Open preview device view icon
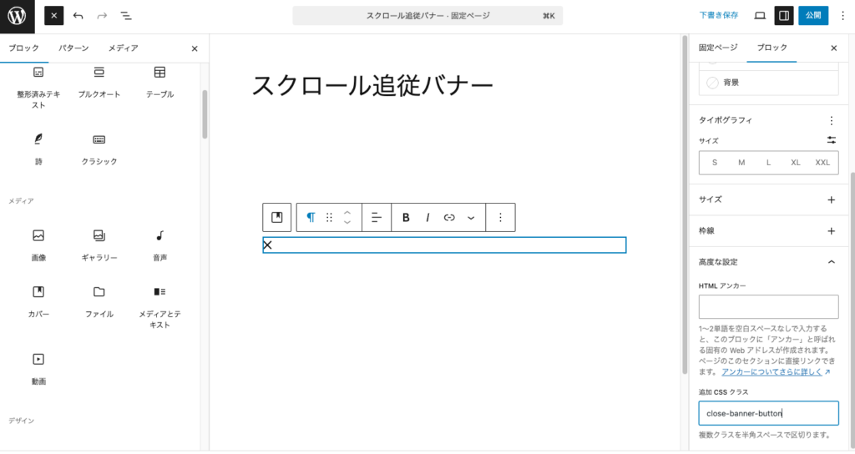The image size is (855, 454). click(x=760, y=16)
